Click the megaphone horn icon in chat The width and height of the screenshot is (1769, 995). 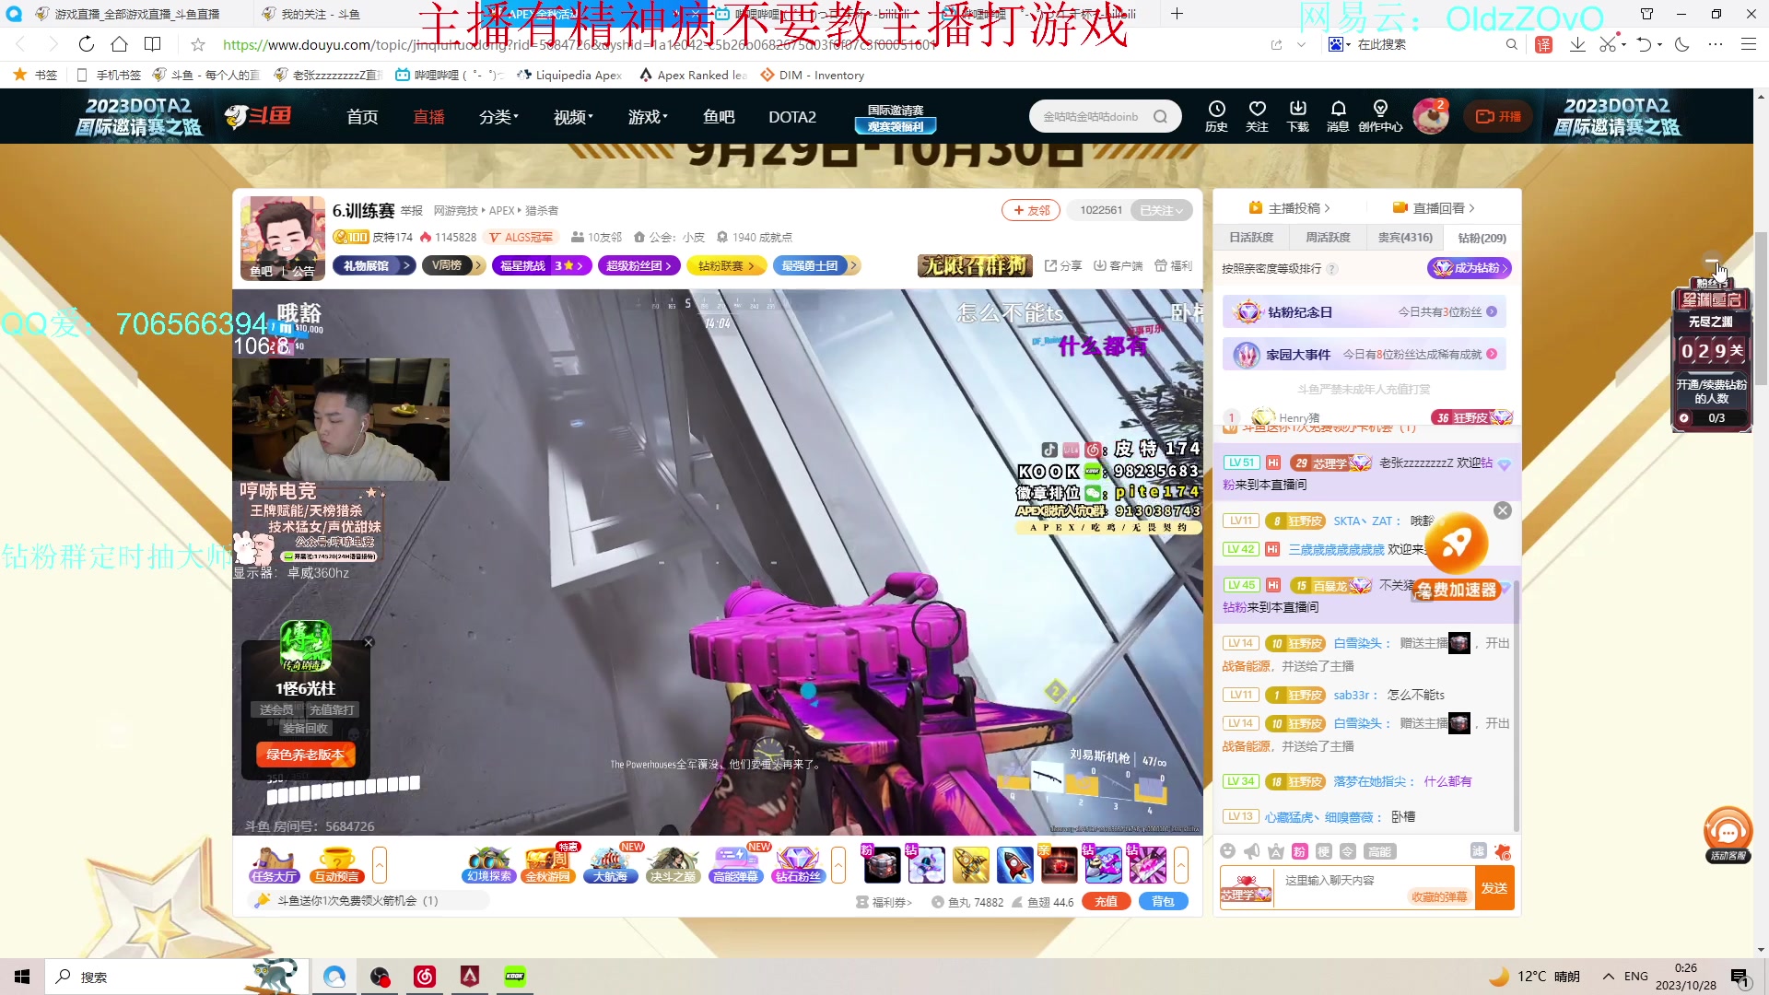tap(1252, 851)
